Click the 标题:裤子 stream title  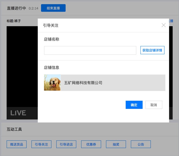[x=14, y=21]
